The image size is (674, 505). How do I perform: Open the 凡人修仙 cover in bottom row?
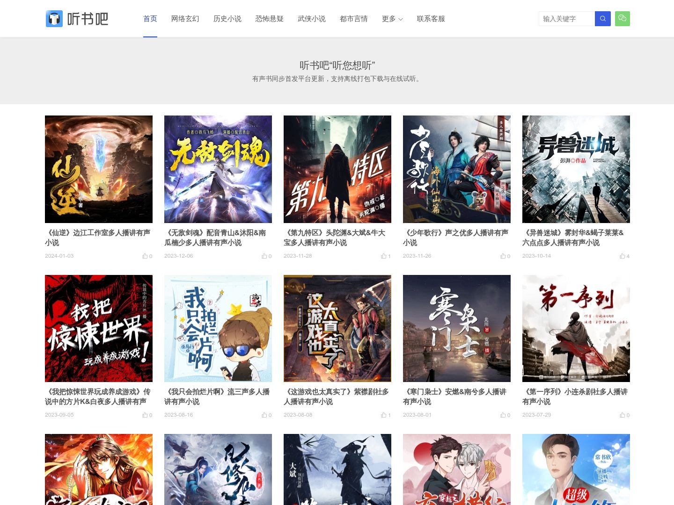218,469
